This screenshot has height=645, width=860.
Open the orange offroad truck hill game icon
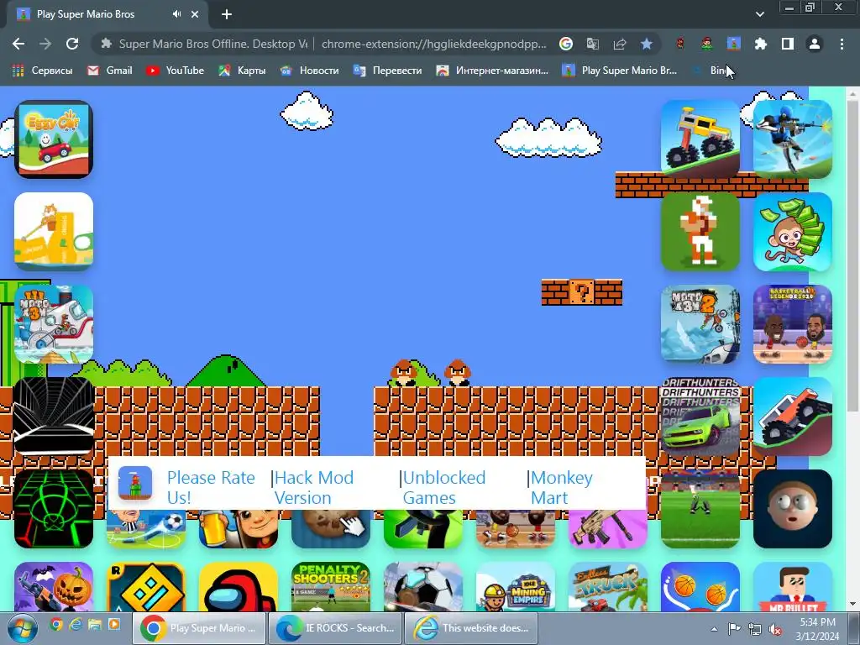point(793,417)
